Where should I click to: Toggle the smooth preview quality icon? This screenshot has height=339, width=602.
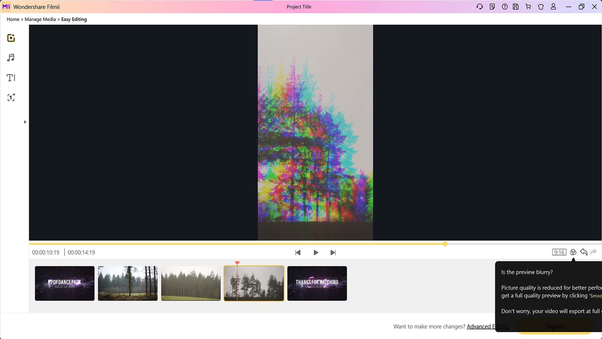coord(573,252)
